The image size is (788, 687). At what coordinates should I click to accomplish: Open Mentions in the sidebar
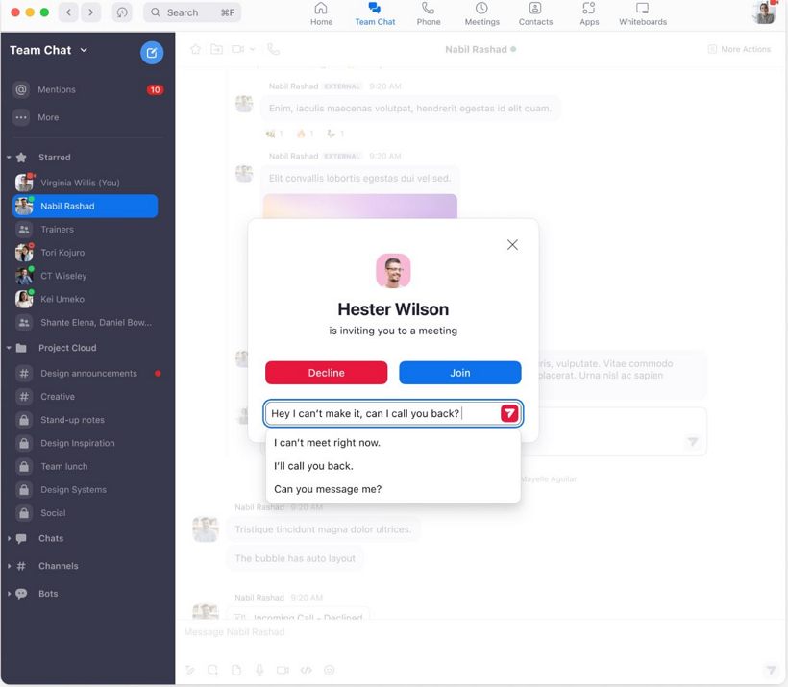pos(87,90)
